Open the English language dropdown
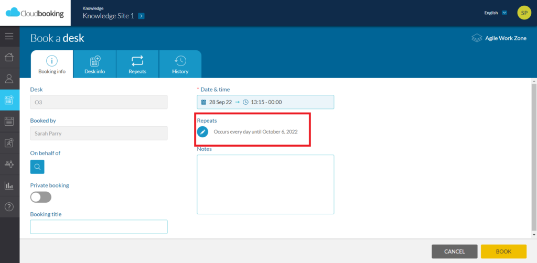Viewport: 537px width, 263px height. coord(504,13)
